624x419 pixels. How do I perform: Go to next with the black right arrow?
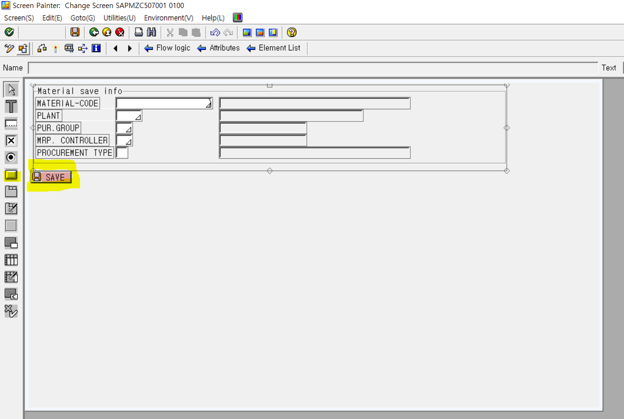click(130, 48)
